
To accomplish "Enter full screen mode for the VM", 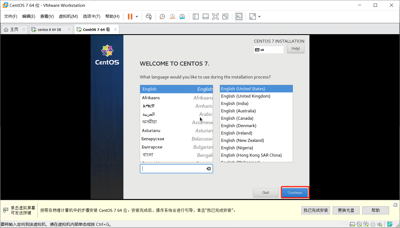I will click(215, 16).
